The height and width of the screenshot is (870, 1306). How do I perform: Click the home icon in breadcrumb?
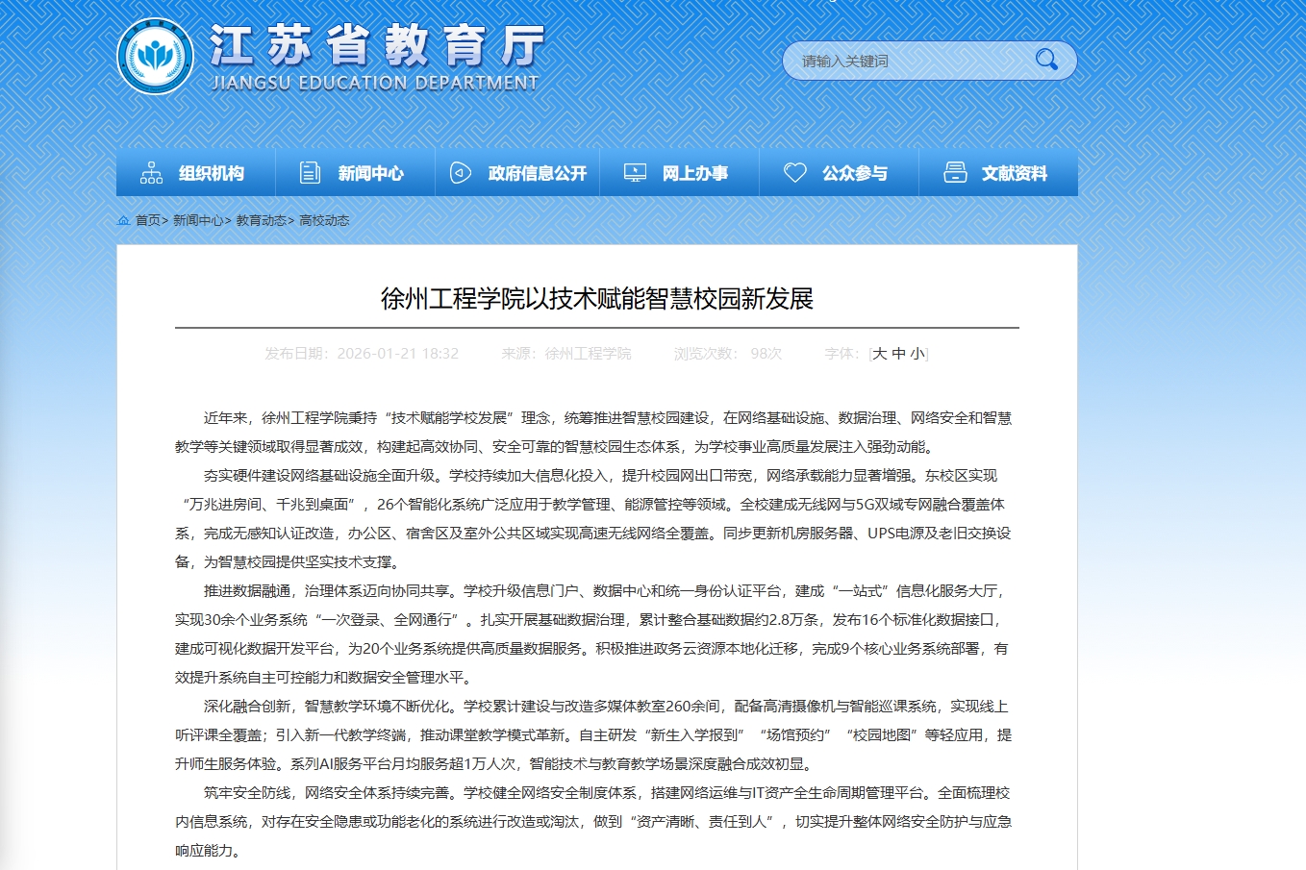pyautogui.click(x=123, y=221)
